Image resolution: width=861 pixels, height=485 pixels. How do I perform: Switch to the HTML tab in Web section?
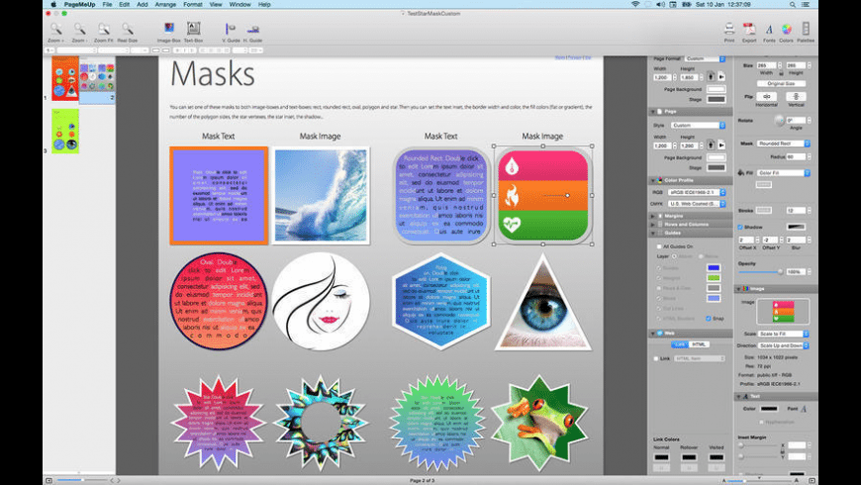(x=700, y=343)
